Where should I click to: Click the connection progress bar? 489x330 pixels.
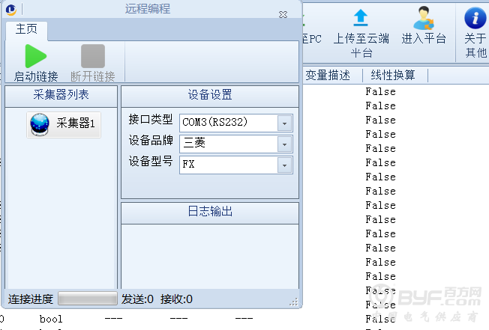(88, 299)
